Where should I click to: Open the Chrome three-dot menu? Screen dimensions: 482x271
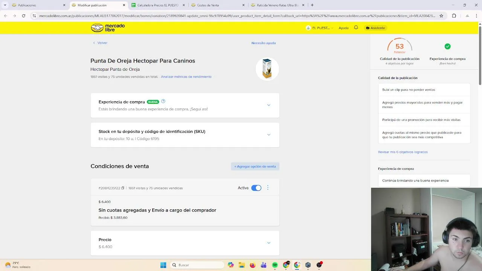(477, 16)
